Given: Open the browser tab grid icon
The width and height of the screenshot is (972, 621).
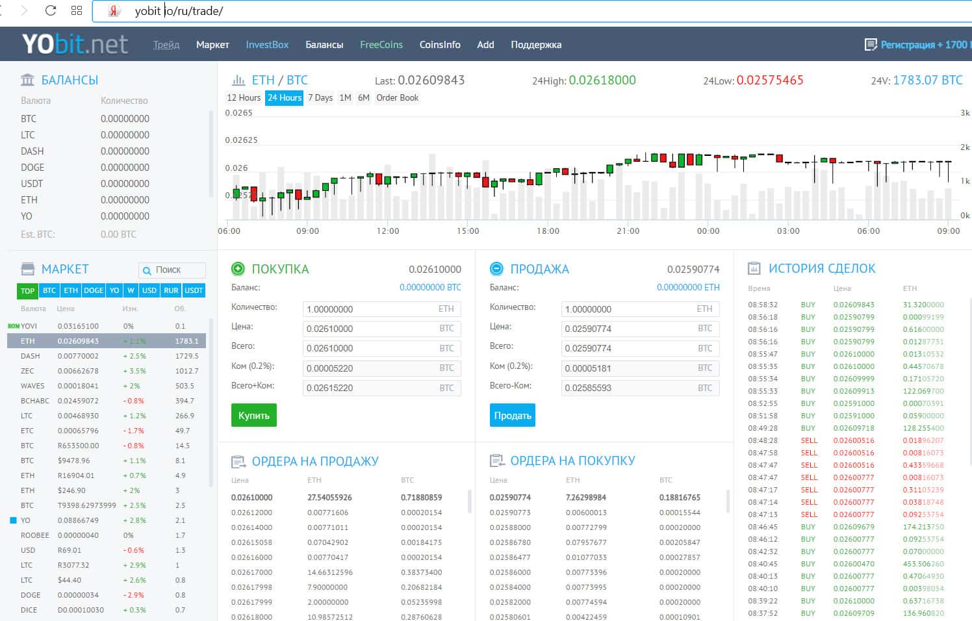Looking at the screenshot, I should point(77,10).
